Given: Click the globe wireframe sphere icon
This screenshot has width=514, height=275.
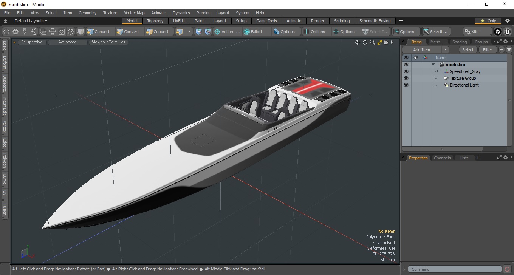Looking at the screenshot, I should pos(15,32).
